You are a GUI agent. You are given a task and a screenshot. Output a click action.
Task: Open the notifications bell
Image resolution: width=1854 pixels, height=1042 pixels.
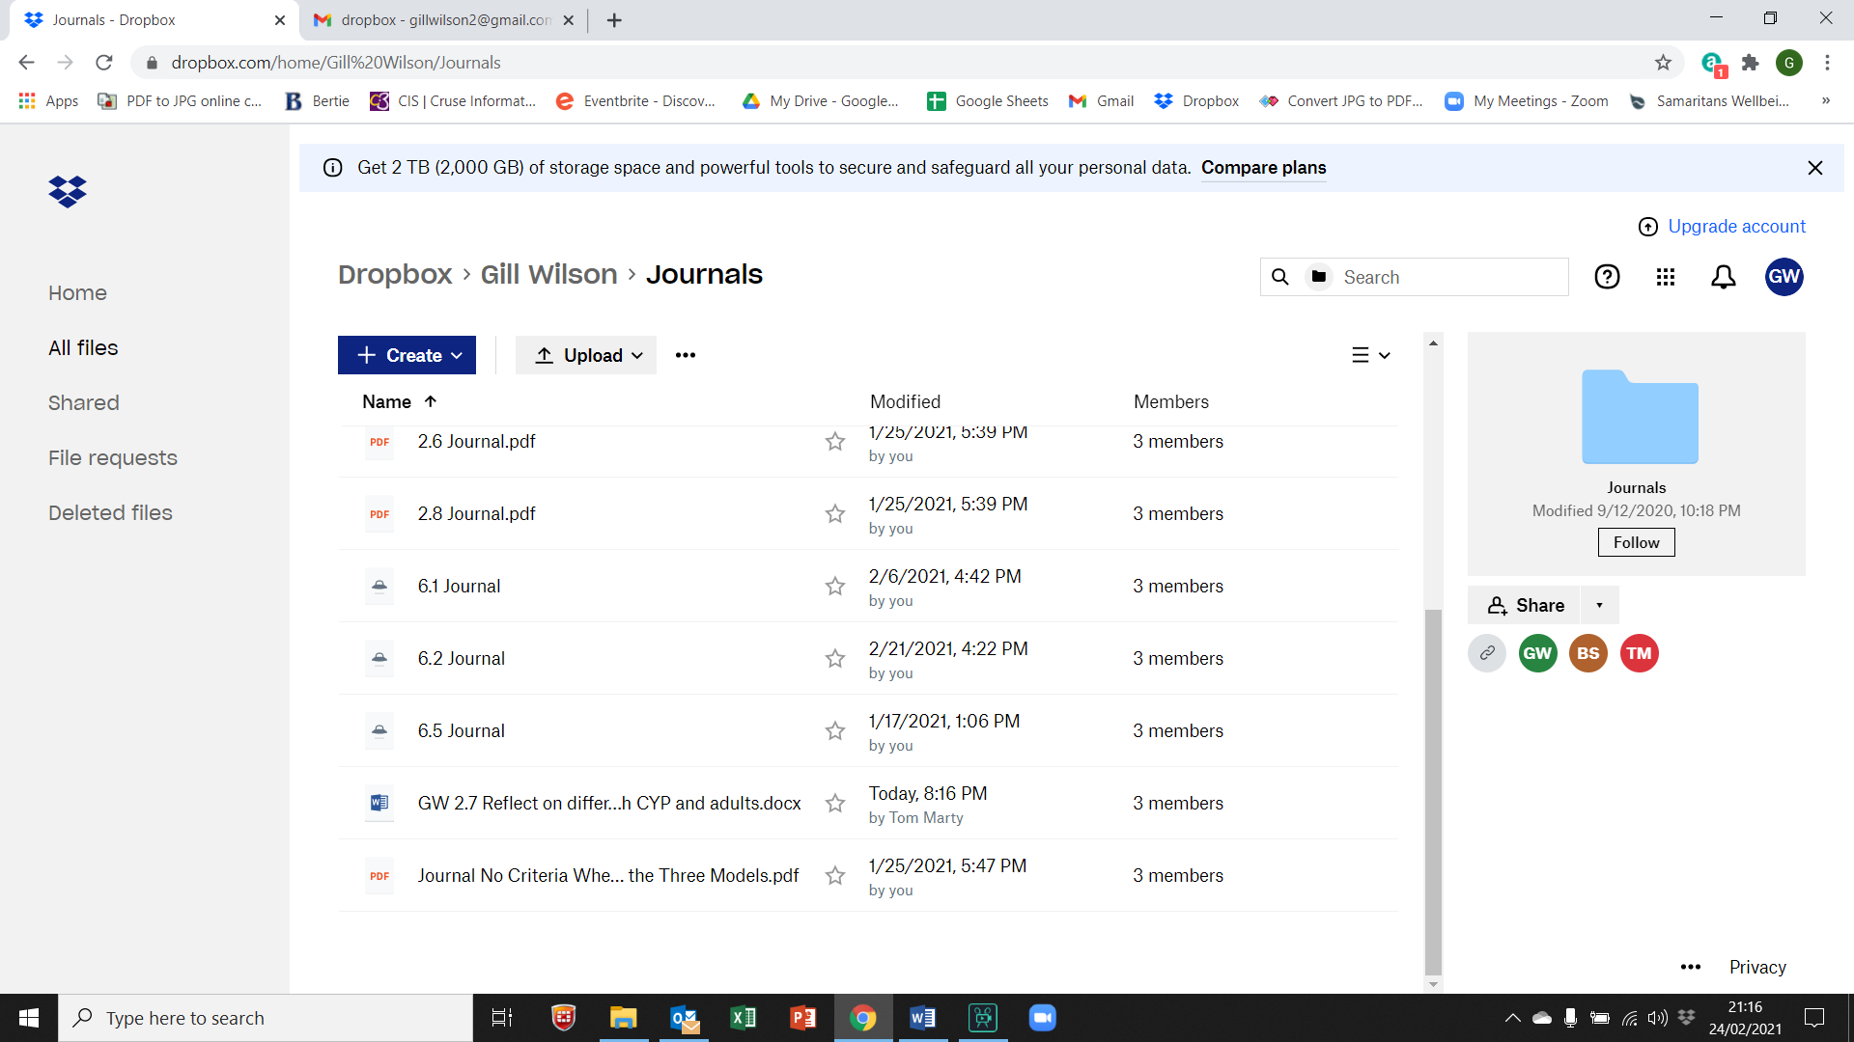coord(1723,277)
